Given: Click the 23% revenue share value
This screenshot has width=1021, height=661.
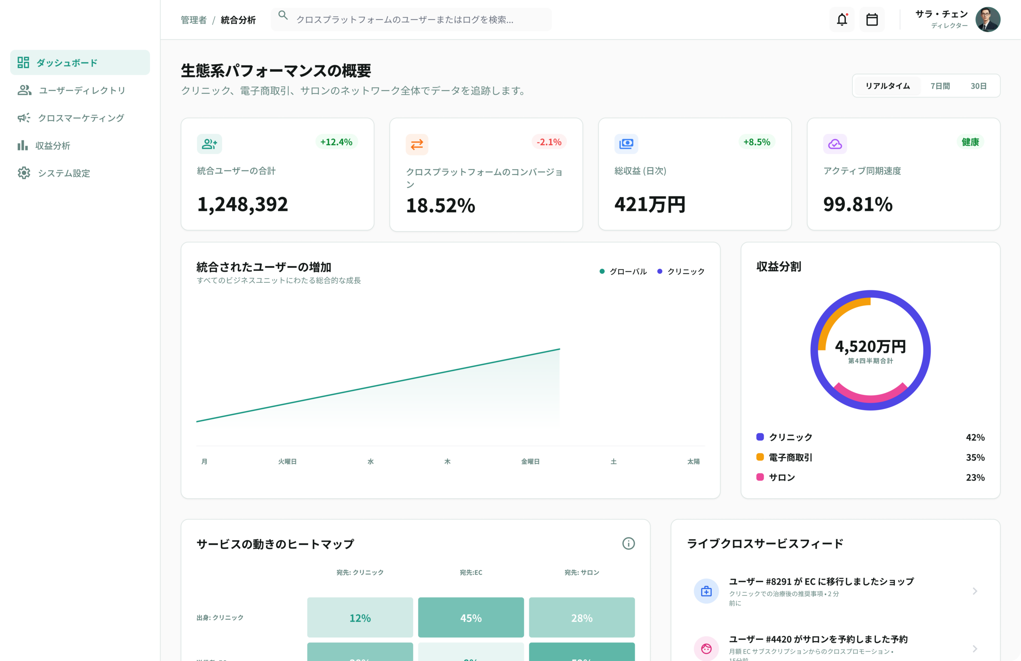Looking at the screenshot, I should [x=975, y=477].
